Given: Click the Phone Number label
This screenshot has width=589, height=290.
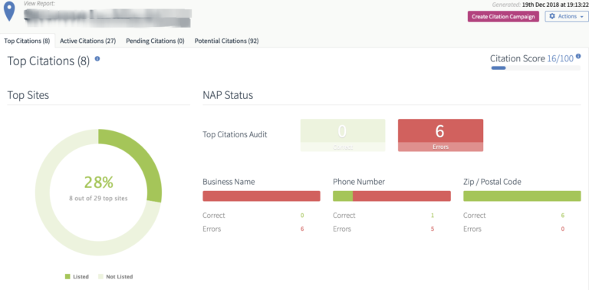Looking at the screenshot, I should [359, 182].
